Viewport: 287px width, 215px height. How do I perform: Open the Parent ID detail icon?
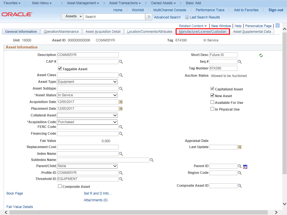coord(245,167)
